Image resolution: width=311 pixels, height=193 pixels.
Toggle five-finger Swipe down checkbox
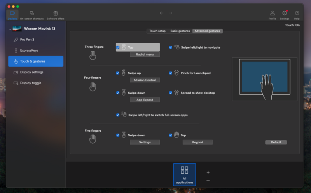(x=118, y=135)
